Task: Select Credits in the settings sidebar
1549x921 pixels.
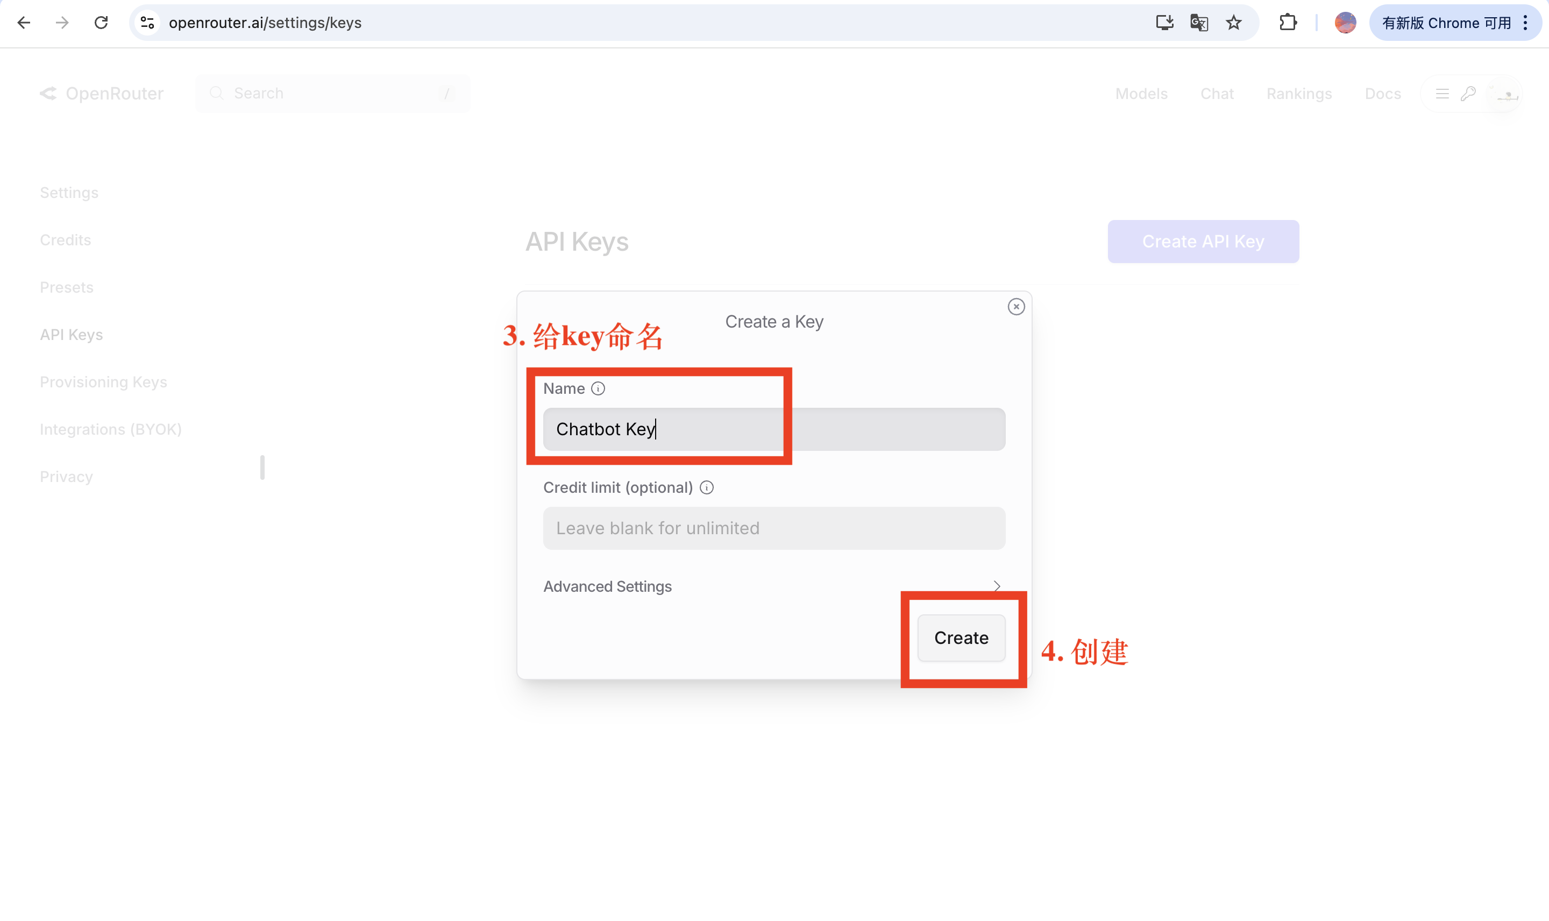Action: [65, 240]
